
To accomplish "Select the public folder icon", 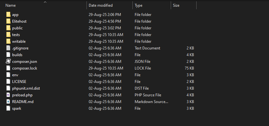I will coord(8,28).
